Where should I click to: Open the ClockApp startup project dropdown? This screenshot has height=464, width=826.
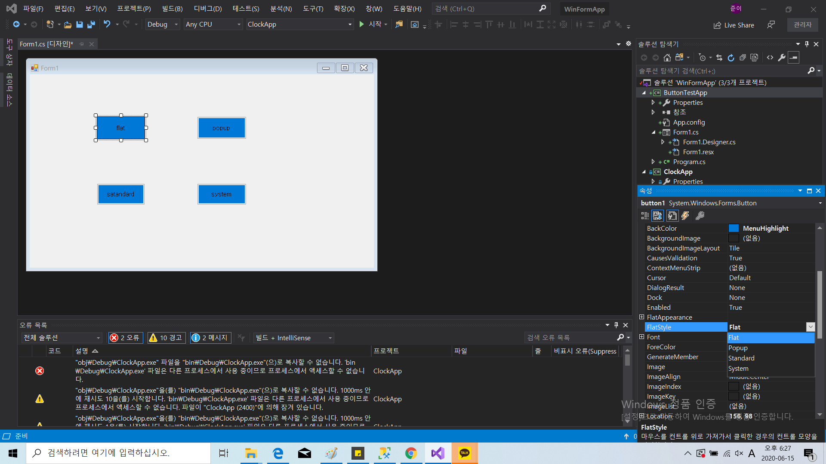pyautogui.click(x=299, y=24)
